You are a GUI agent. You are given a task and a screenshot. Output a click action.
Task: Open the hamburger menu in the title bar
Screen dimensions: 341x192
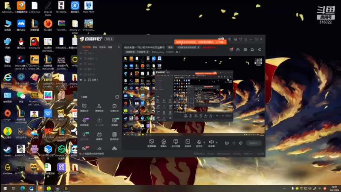click(246, 39)
